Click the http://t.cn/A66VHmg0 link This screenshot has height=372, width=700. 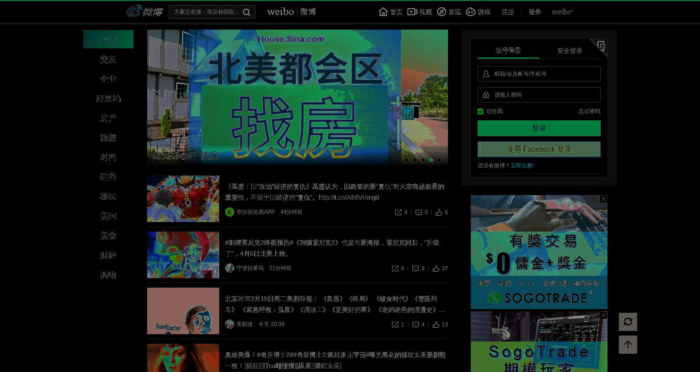pyautogui.click(x=349, y=197)
